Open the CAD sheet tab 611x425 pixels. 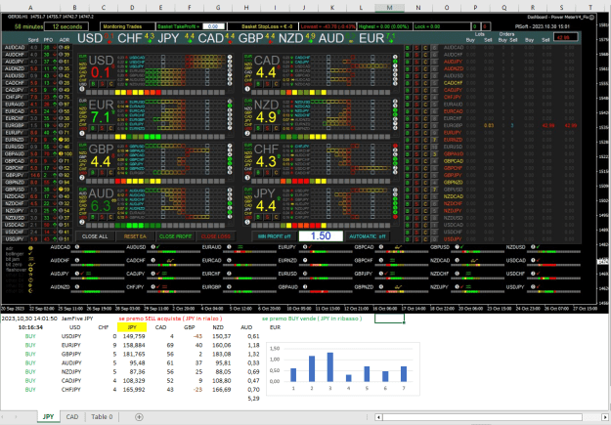pyautogui.click(x=72, y=417)
